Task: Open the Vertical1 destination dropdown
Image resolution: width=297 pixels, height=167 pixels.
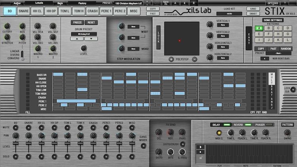Action: point(223,25)
